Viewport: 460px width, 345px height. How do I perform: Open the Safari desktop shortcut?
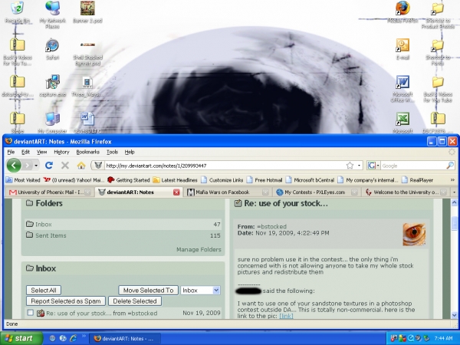tap(52, 49)
